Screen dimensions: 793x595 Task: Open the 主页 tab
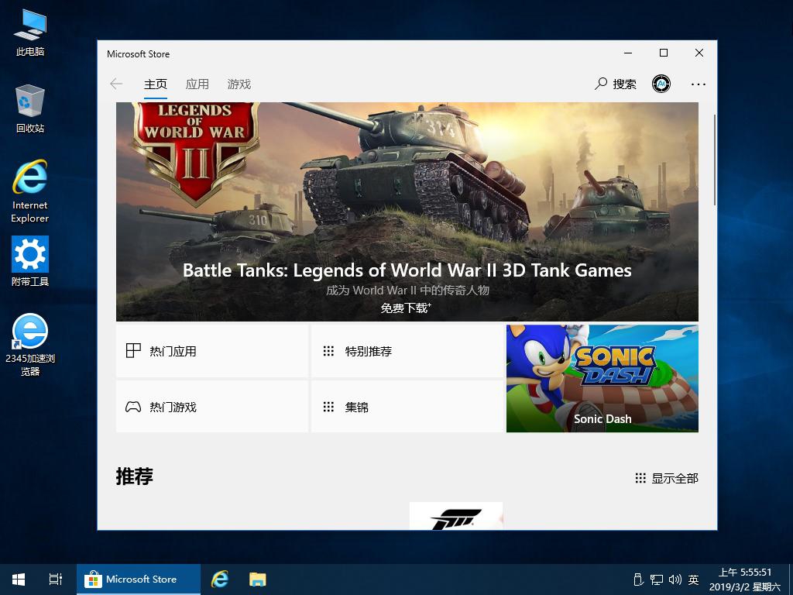(155, 84)
